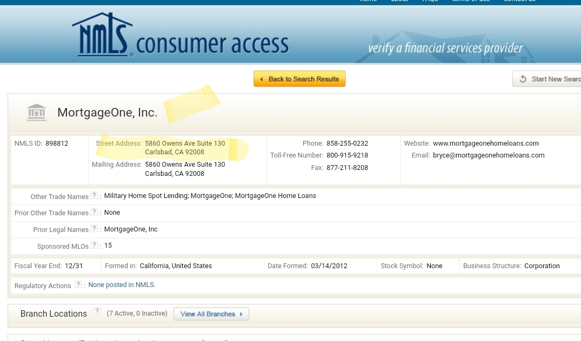Click the MortgageOne, Inc. company title

(108, 112)
